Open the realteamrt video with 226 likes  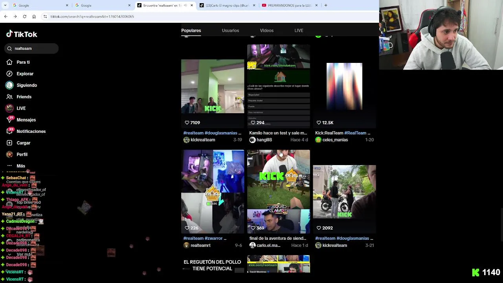click(213, 191)
